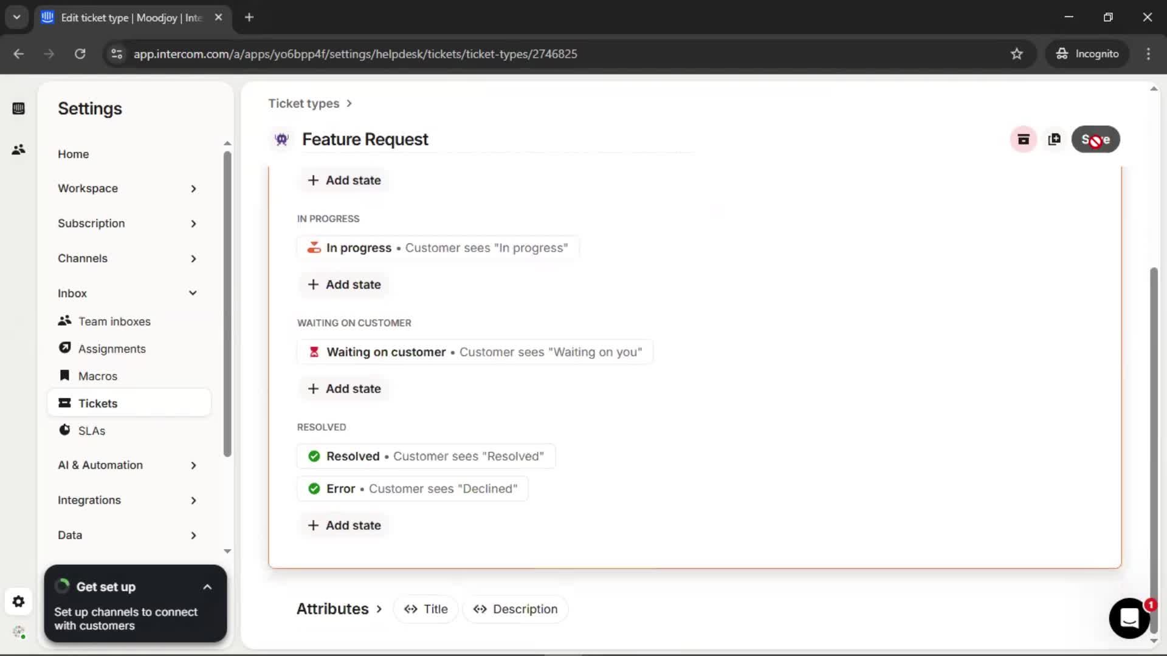Click the Team inboxes people icon
This screenshot has height=656, width=1167.
tap(64, 321)
